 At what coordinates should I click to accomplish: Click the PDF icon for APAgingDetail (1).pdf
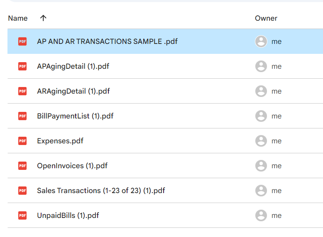click(22, 66)
